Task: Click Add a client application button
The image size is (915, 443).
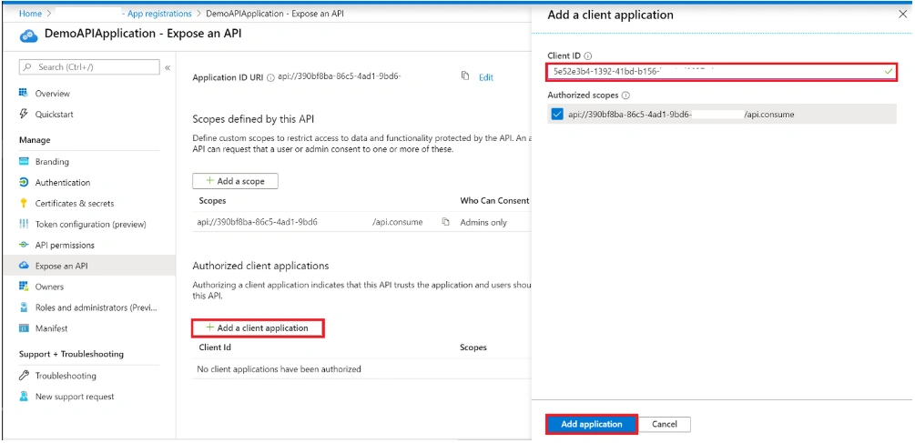Action: click(x=258, y=328)
